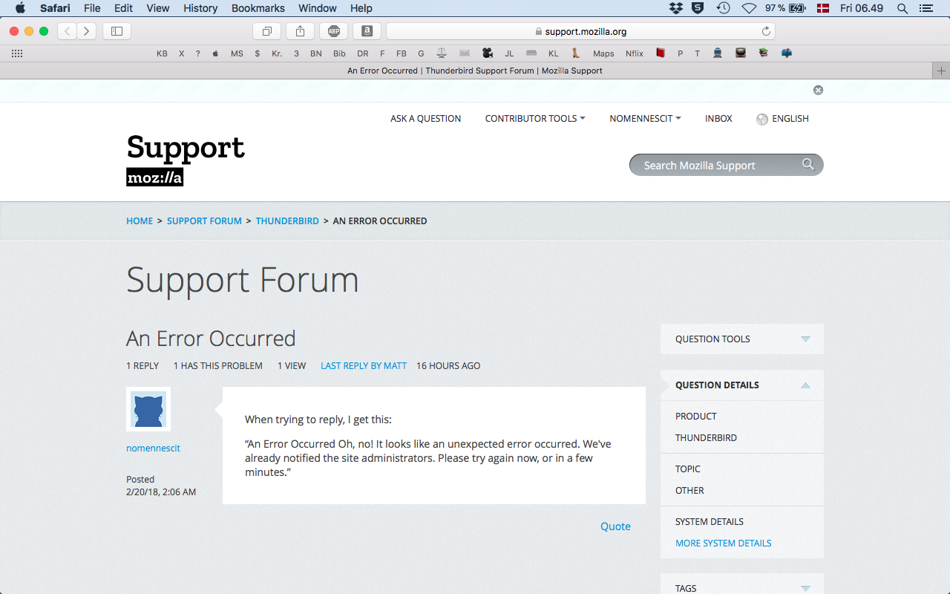
Task: Select the An Error Occurred tab title
Action: pos(475,71)
